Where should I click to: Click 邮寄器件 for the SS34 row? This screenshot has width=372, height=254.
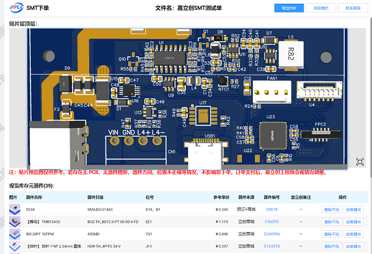[353, 210]
